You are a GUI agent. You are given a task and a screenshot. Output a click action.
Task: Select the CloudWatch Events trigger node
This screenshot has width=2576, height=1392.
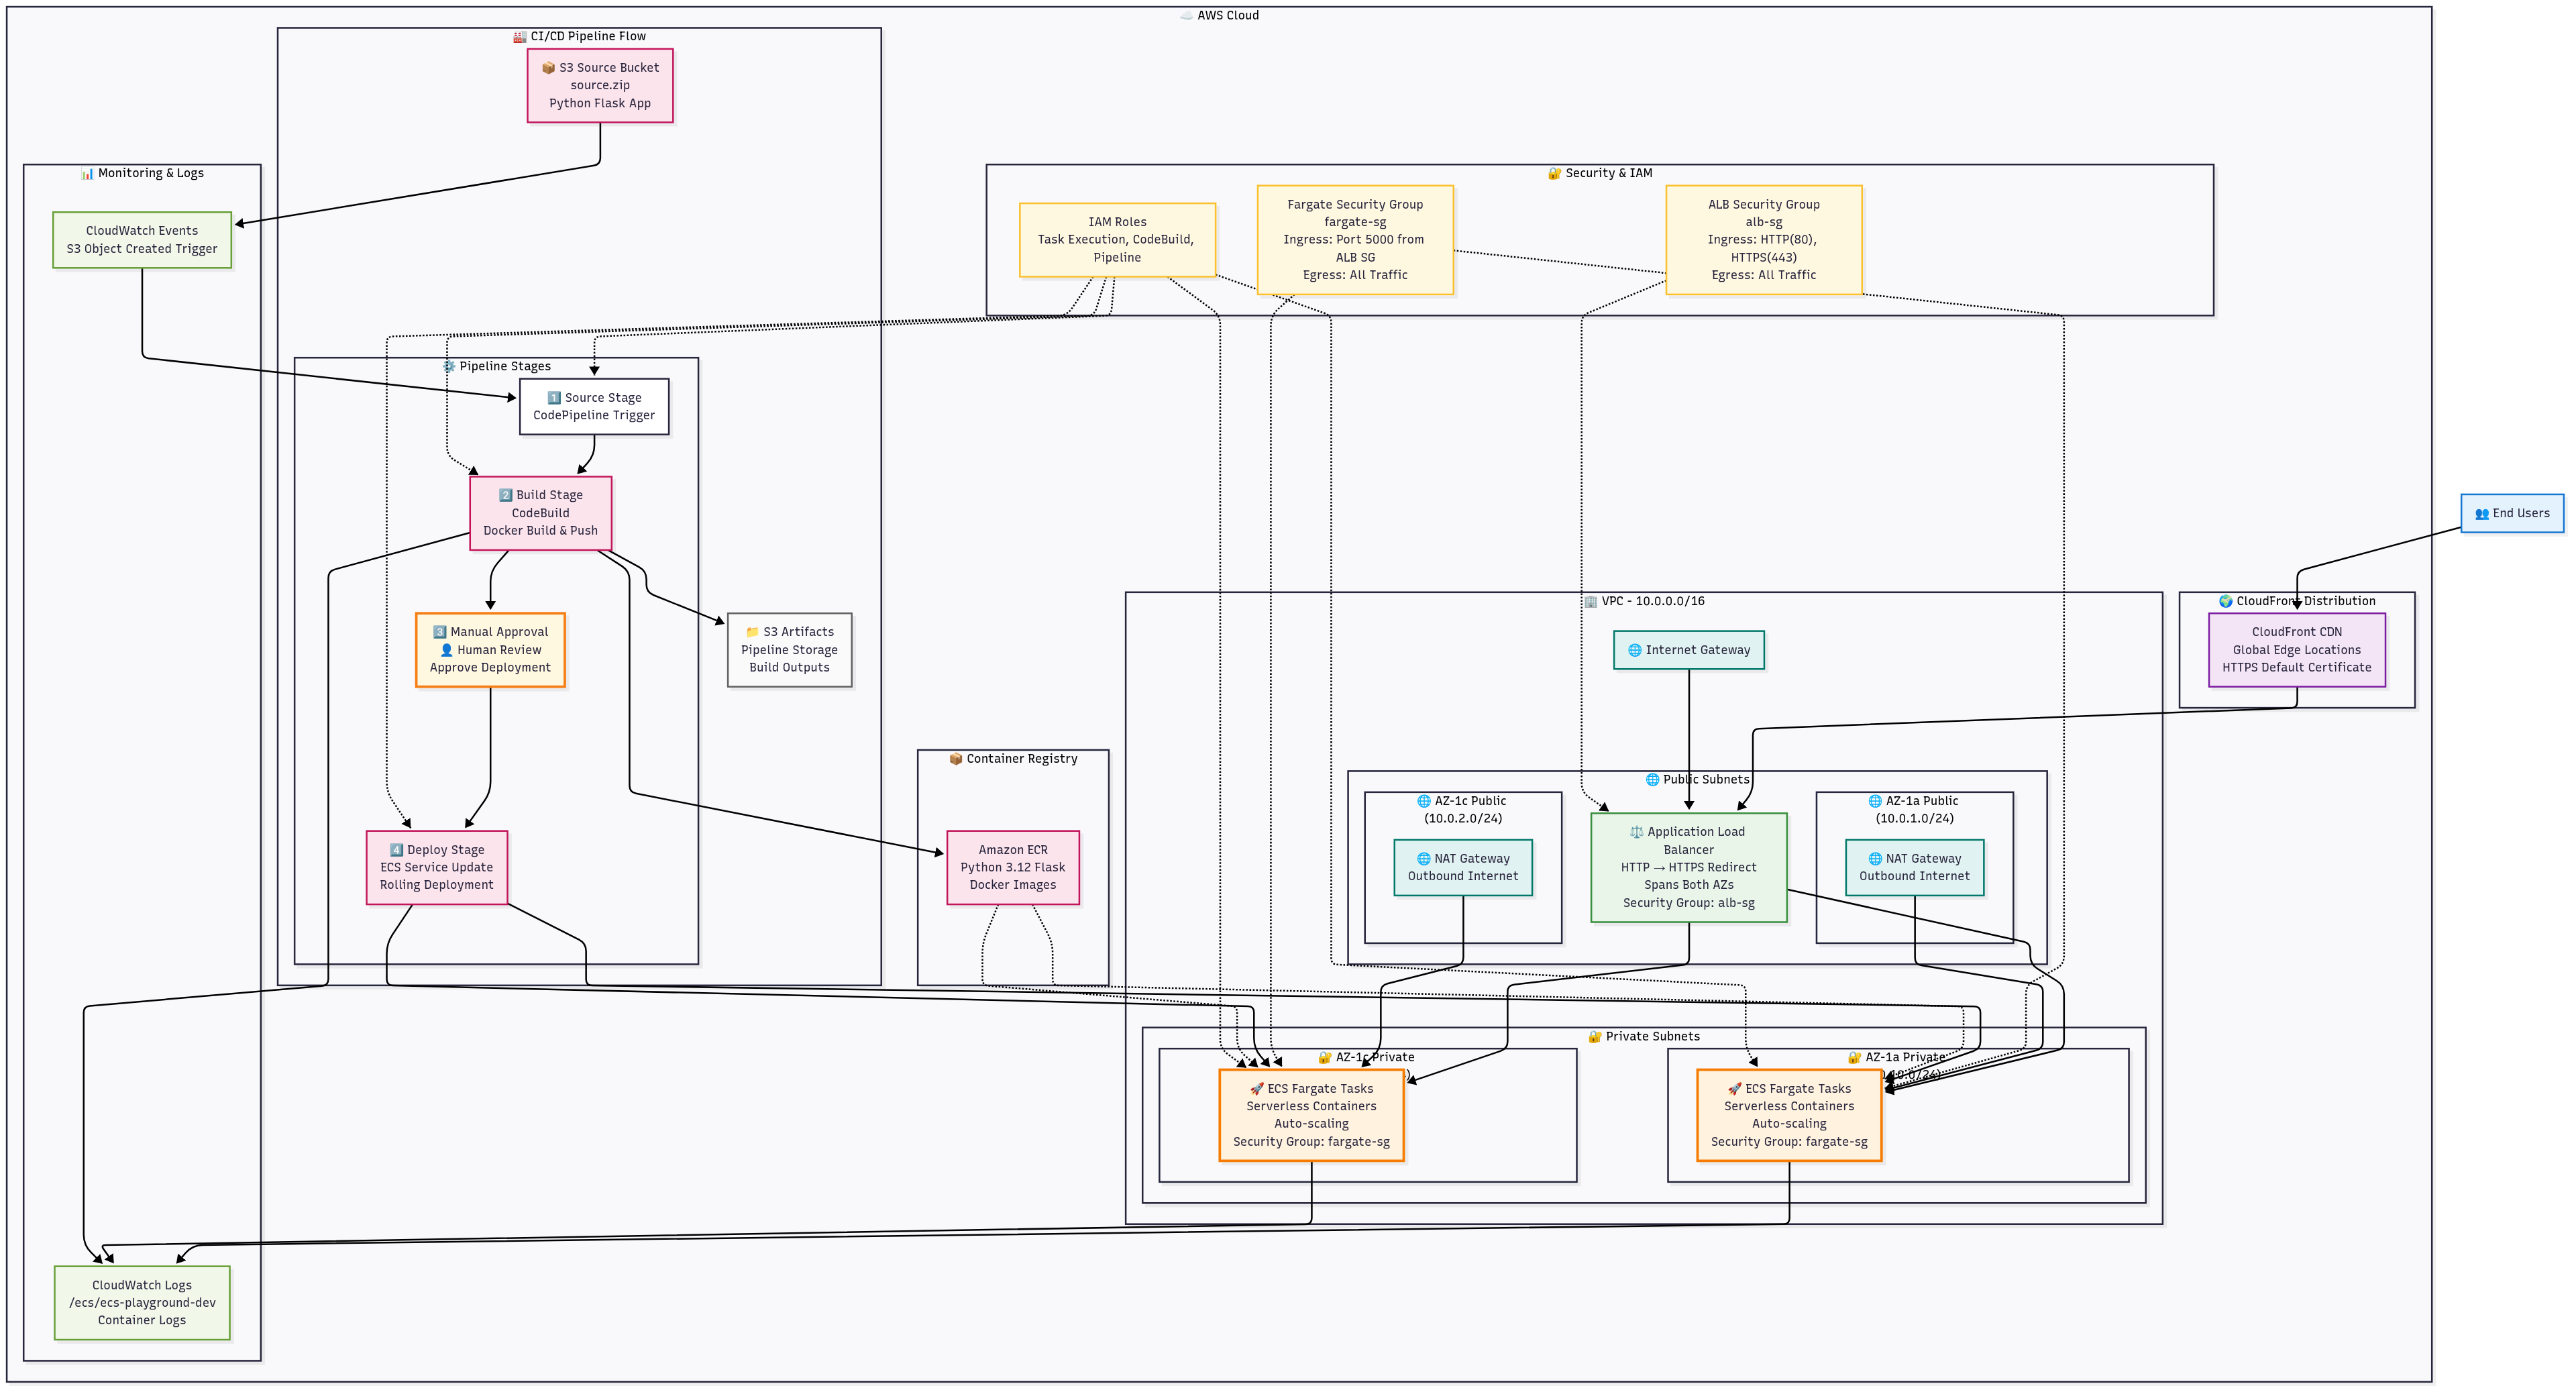(142, 240)
